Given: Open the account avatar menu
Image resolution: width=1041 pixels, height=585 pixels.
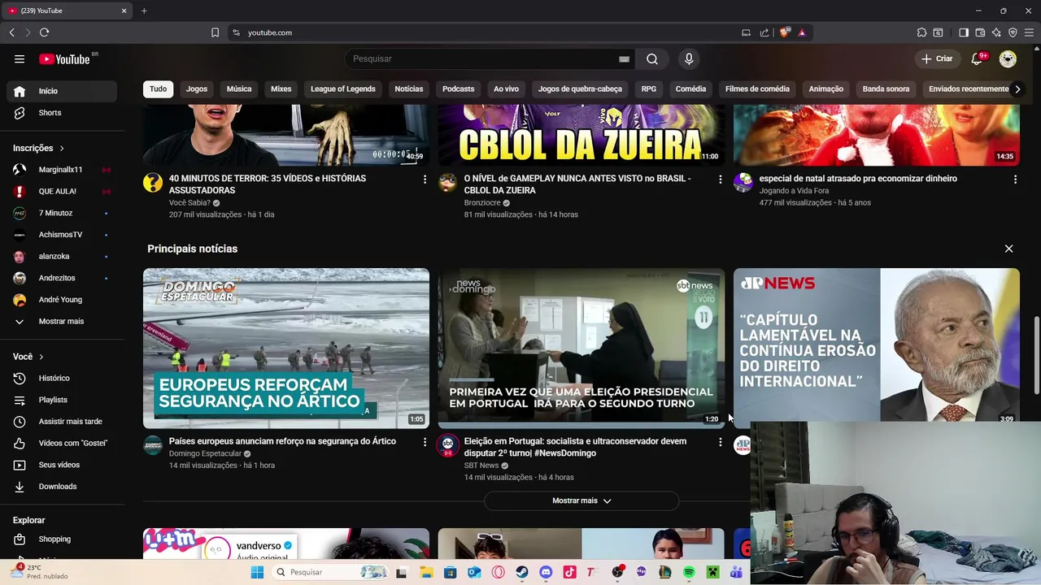Looking at the screenshot, I should (x=1008, y=58).
